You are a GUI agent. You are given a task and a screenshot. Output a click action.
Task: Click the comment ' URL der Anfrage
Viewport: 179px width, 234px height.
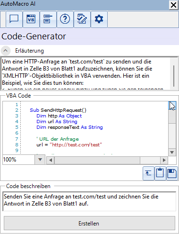point(58,139)
